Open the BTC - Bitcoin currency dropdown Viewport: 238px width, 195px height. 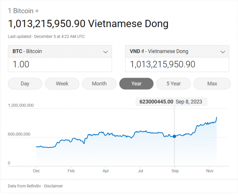59,51
